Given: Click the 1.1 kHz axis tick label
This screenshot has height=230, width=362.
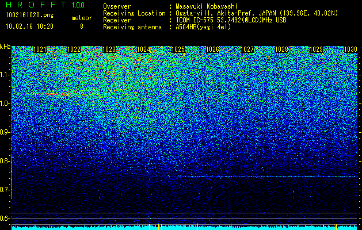Looking at the screenshot, I should tap(5, 75).
